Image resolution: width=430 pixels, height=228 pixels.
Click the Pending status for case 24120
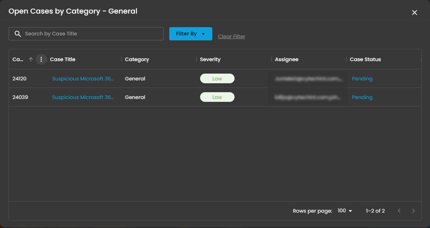point(362,79)
